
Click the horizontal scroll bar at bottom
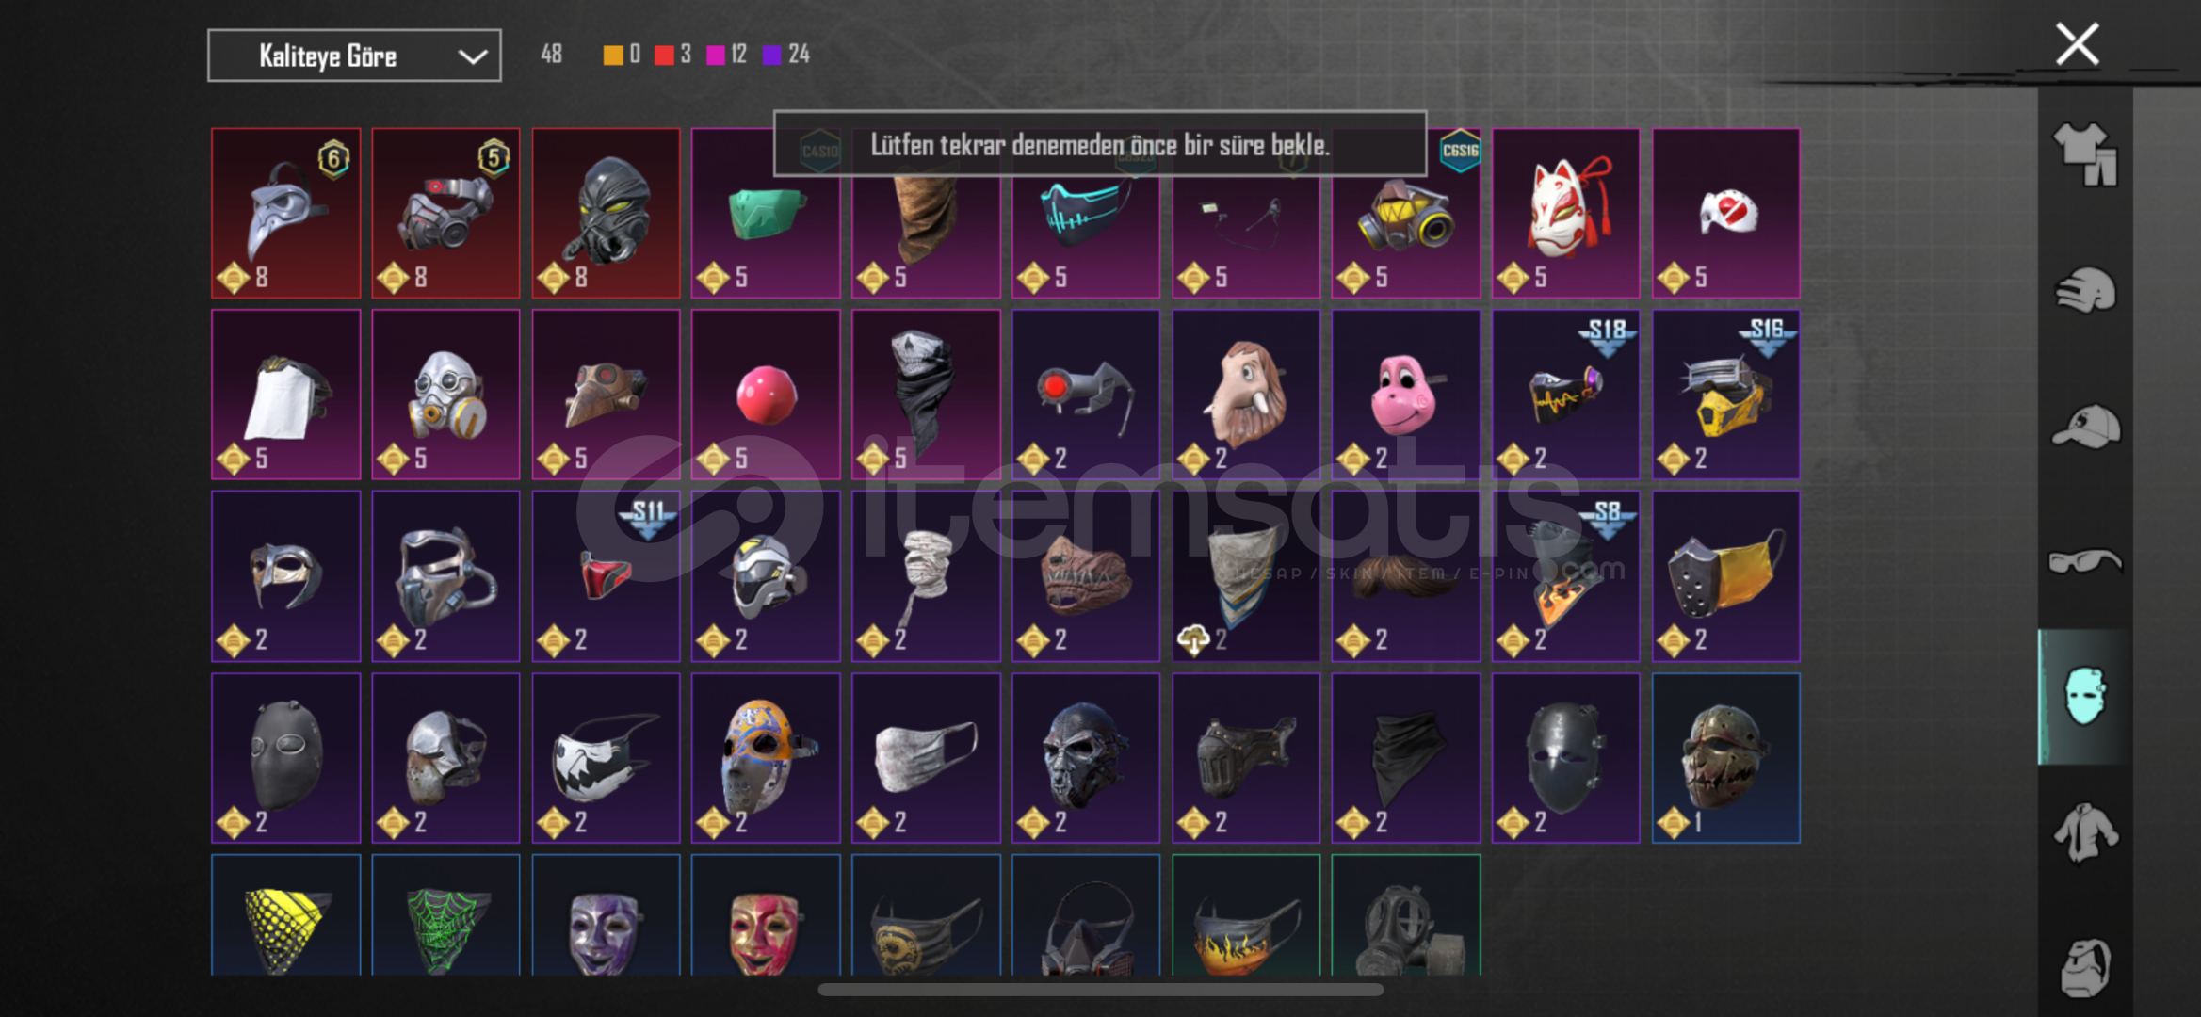pos(1100,990)
